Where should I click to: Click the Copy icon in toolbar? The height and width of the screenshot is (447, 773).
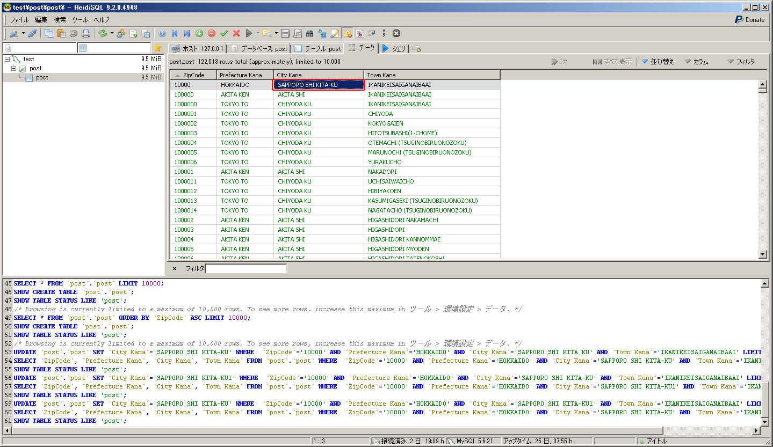tap(49, 33)
